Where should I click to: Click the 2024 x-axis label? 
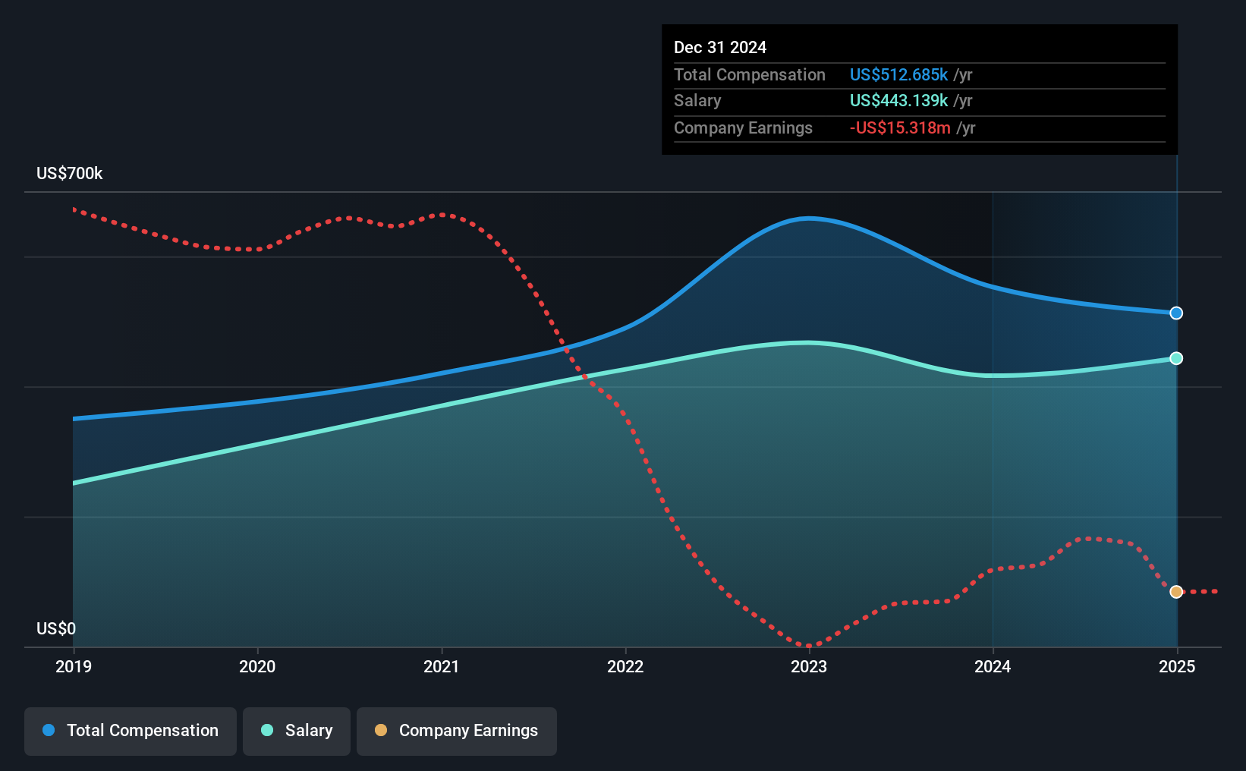(x=993, y=666)
